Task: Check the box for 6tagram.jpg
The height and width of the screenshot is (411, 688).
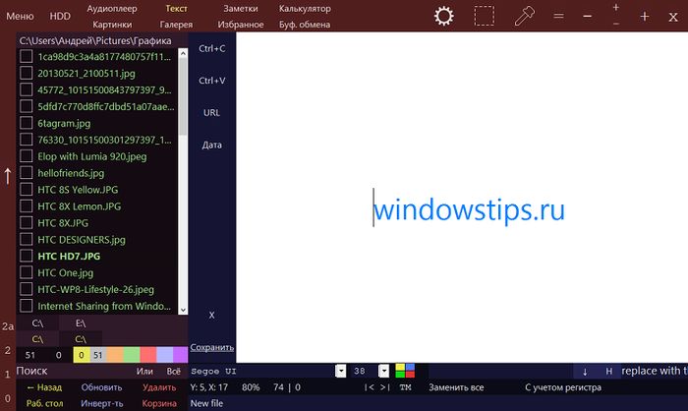Action: pyautogui.click(x=27, y=124)
